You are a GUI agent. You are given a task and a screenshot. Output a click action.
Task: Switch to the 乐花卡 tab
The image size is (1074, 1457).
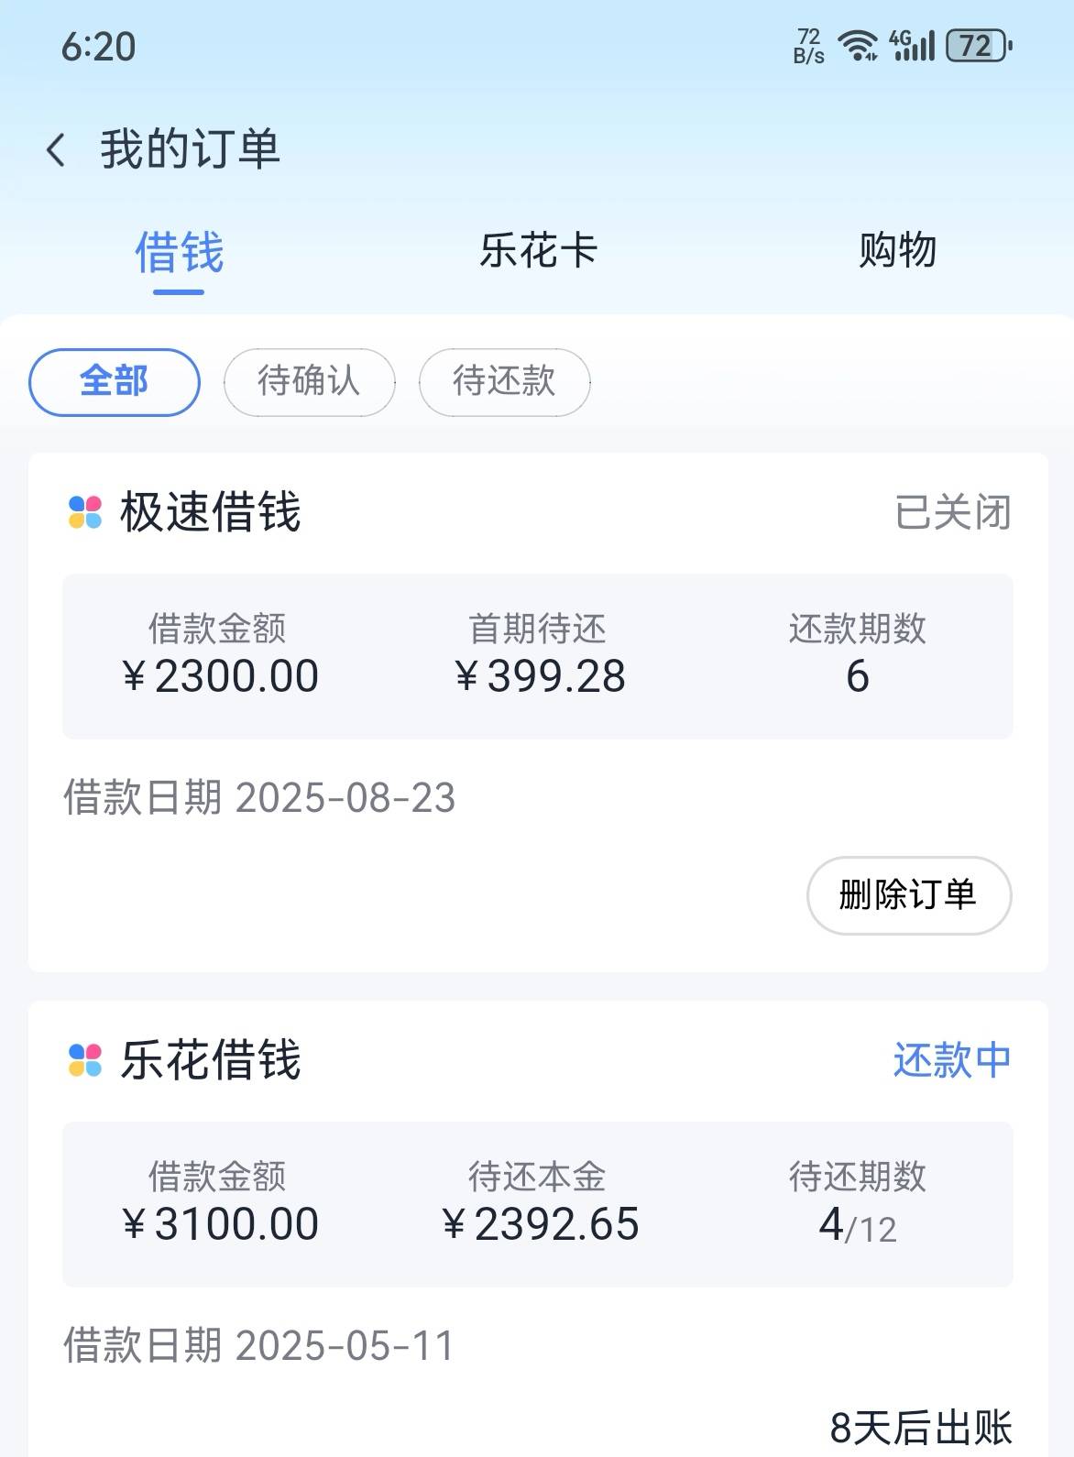(538, 251)
